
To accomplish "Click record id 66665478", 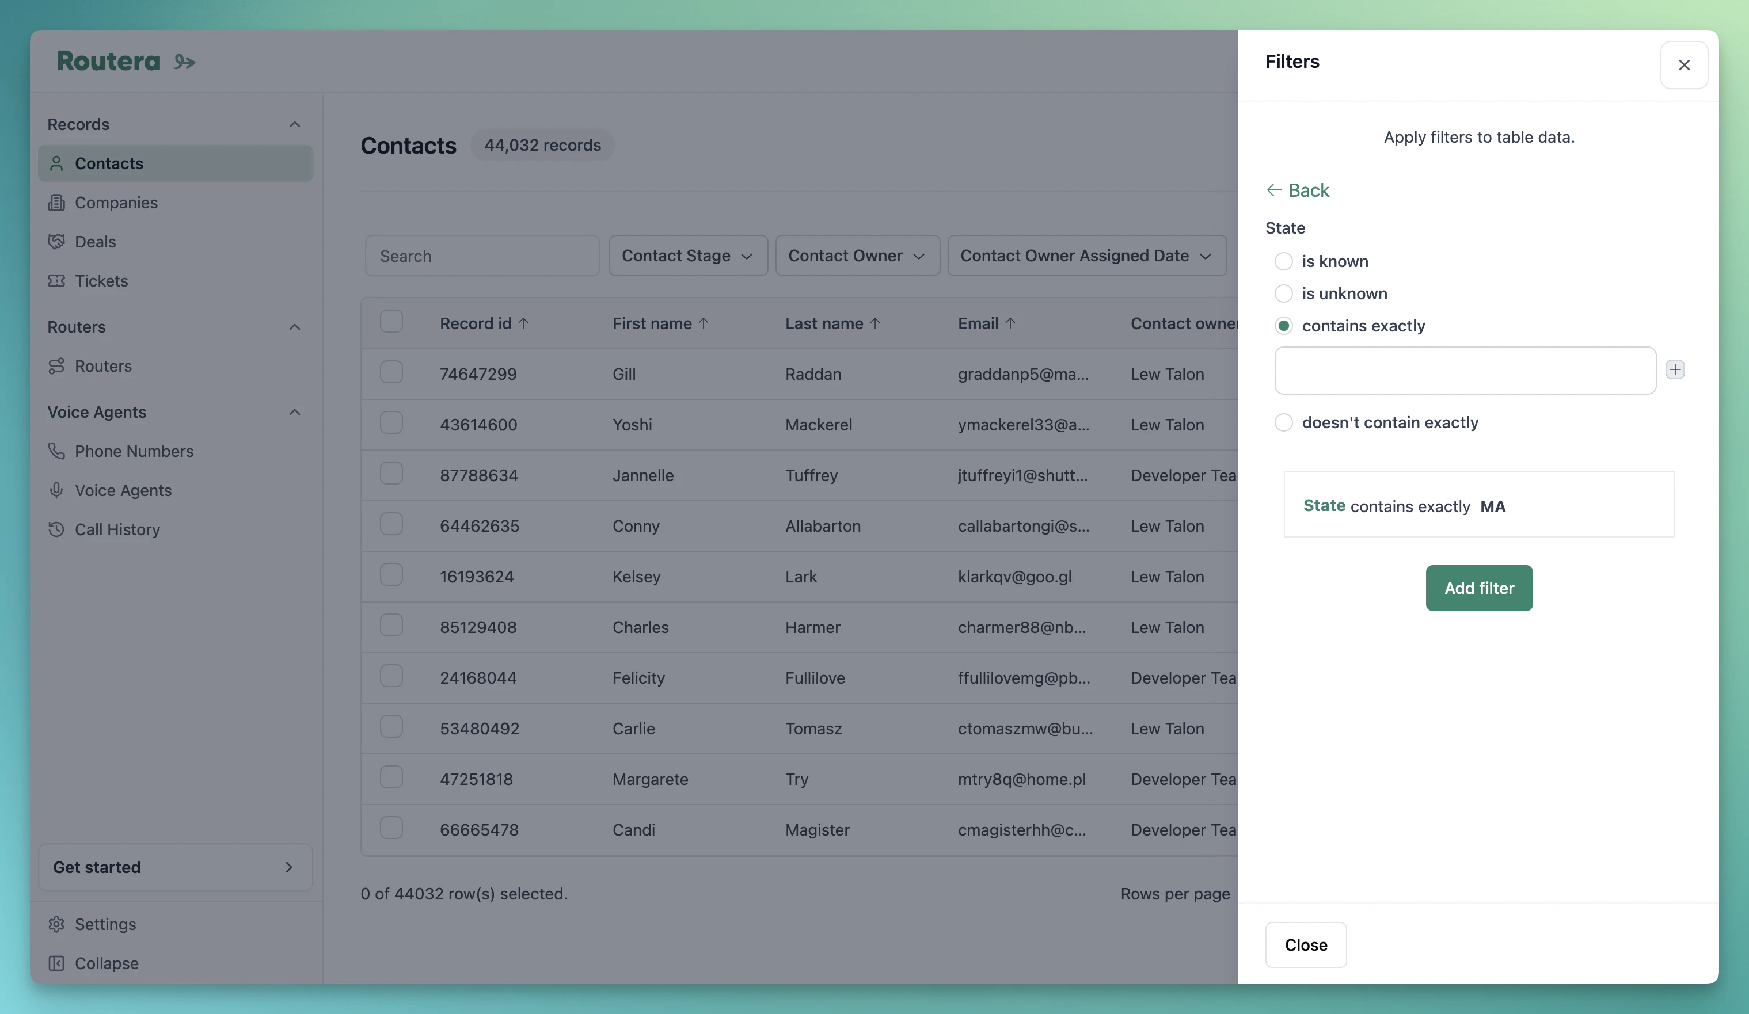I will pyautogui.click(x=479, y=830).
